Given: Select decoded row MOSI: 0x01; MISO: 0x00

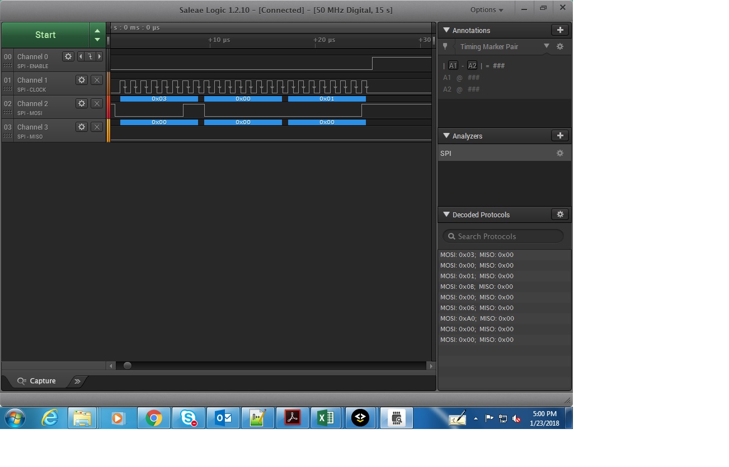Looking at the screenshot, I should [504, 276].
